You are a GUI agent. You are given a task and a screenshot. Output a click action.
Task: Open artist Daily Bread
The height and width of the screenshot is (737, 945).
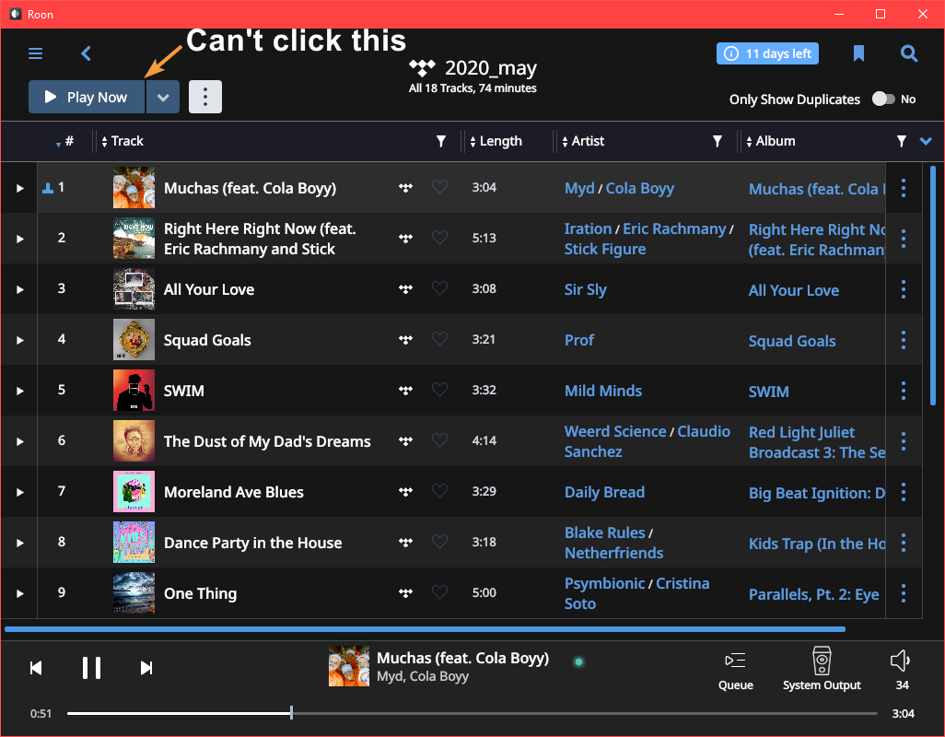604,492
